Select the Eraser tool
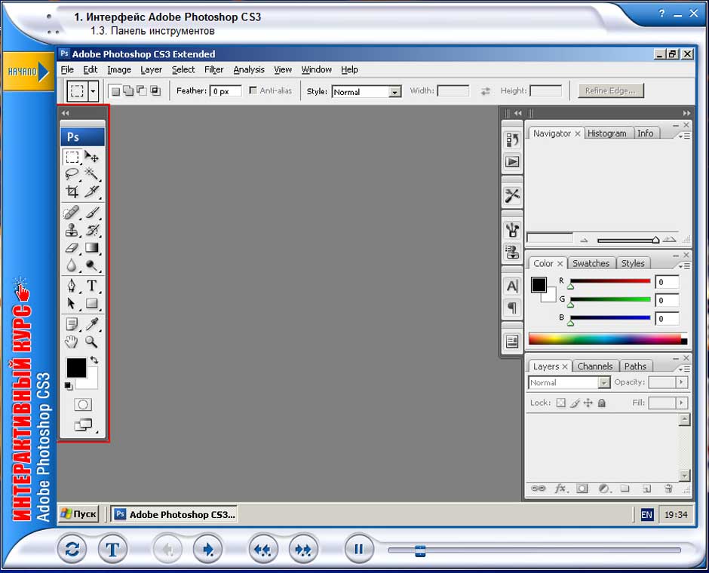This screenshot has height=573, width=709. coord(72,248)
